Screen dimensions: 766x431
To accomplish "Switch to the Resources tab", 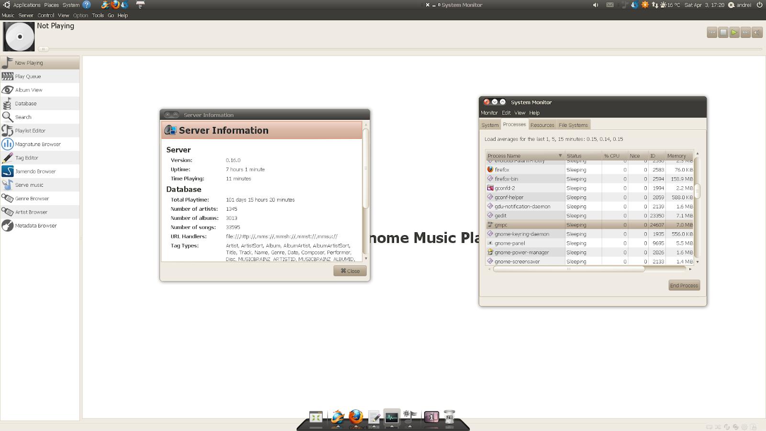I will coord(542,125).
